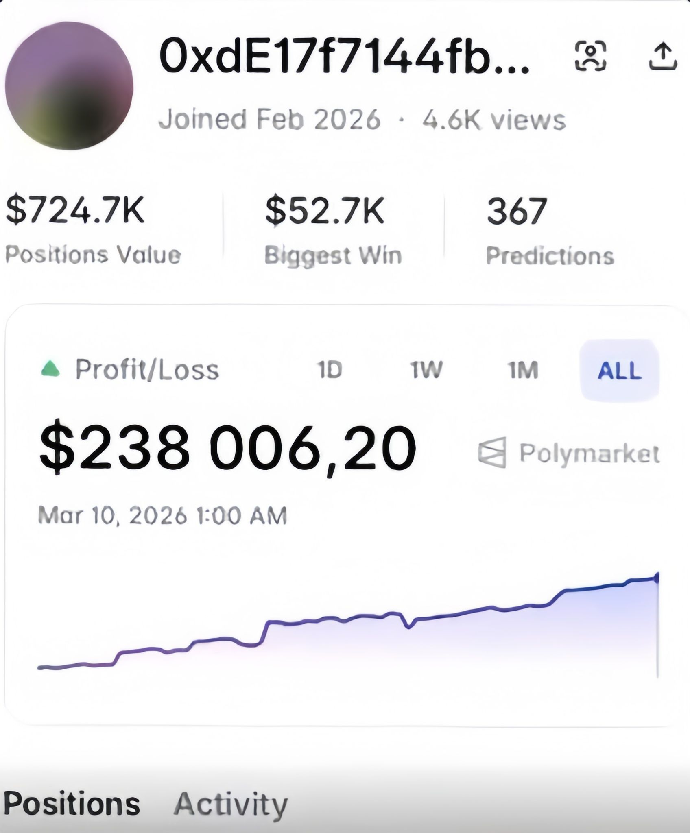
Task: Click the 0xdE17f7144fb wallet address
Action: coord(344,56)
